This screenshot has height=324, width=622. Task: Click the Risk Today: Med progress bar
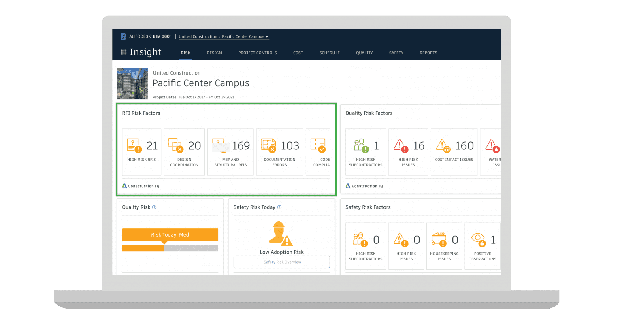pos(170,234)
